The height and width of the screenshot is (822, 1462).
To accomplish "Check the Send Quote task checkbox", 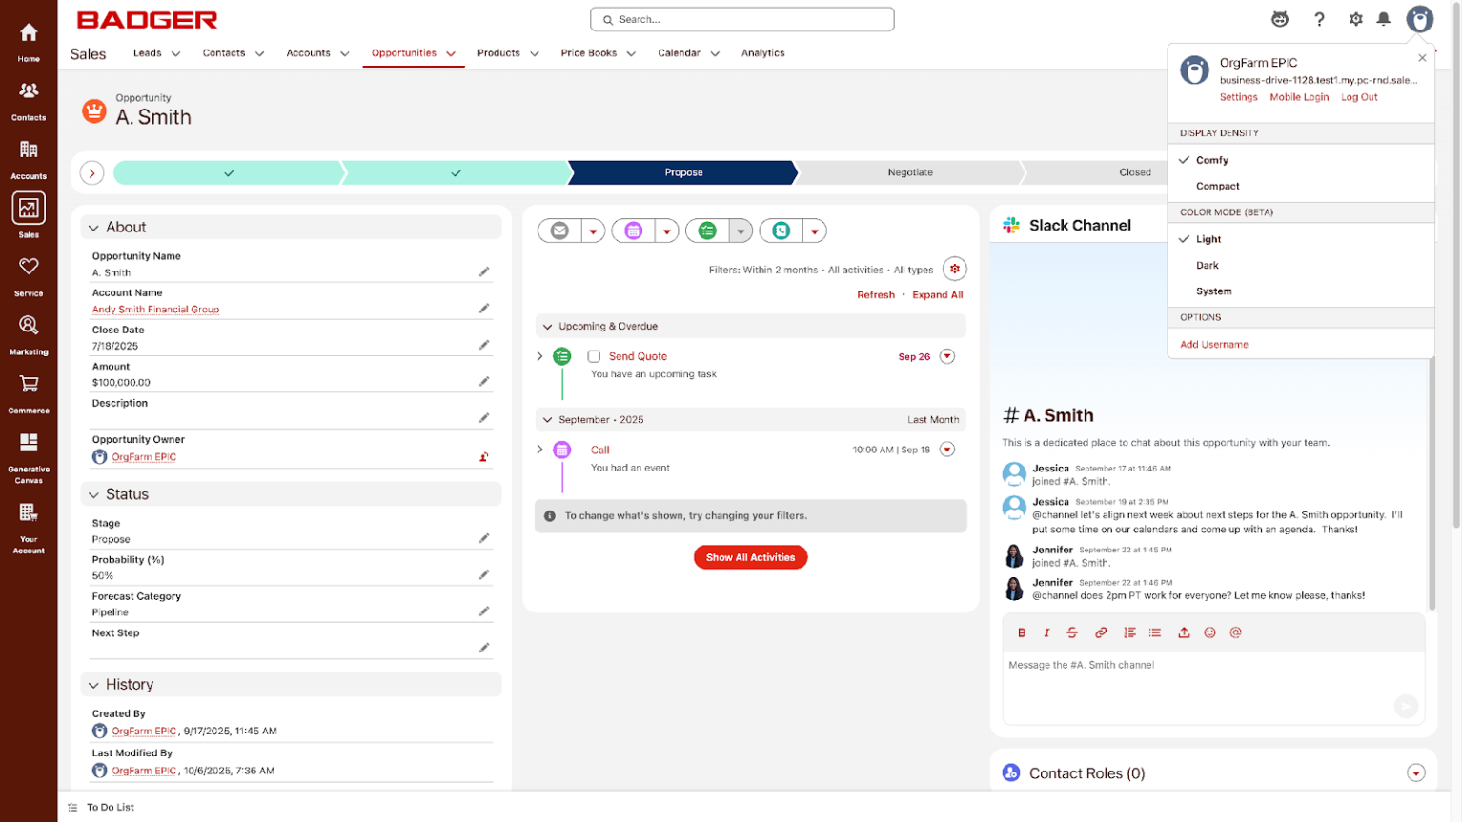I will click(x=594, y=356).
